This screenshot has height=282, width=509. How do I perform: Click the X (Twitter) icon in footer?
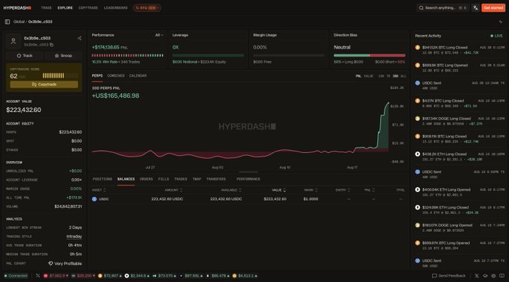tap(477, 276)
